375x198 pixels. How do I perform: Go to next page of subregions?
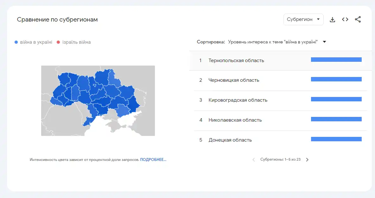point(307,159)
